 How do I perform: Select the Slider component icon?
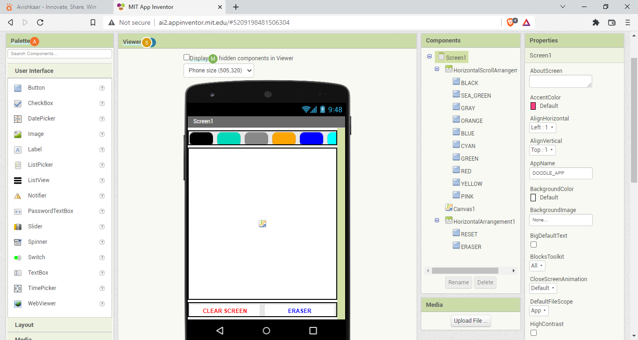click(x=17, y=227)
